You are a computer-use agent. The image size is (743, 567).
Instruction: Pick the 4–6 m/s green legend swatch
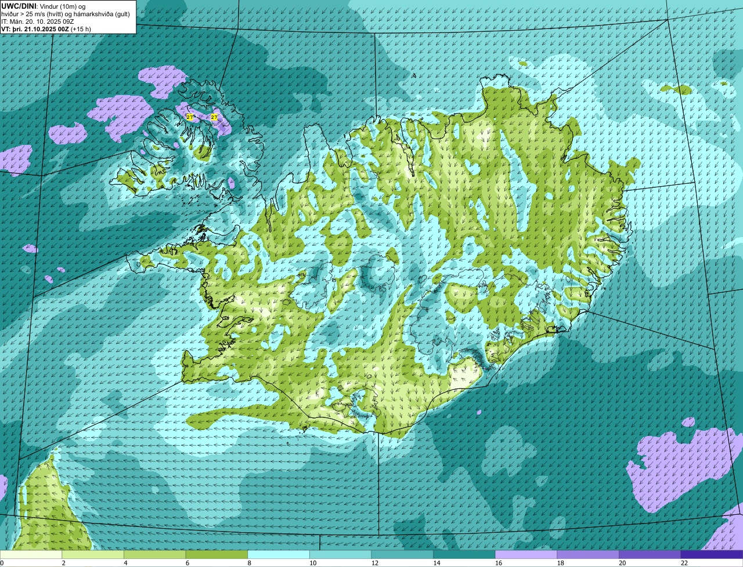154,554
